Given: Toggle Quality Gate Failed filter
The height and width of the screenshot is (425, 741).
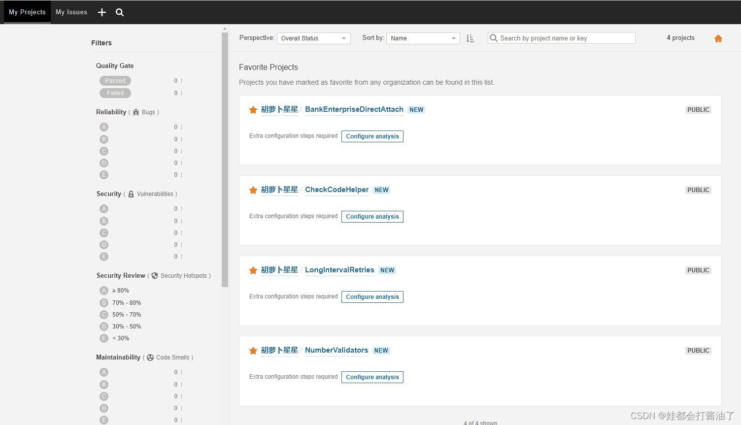Looking at the screenshot, I should (x=115, y=93).
